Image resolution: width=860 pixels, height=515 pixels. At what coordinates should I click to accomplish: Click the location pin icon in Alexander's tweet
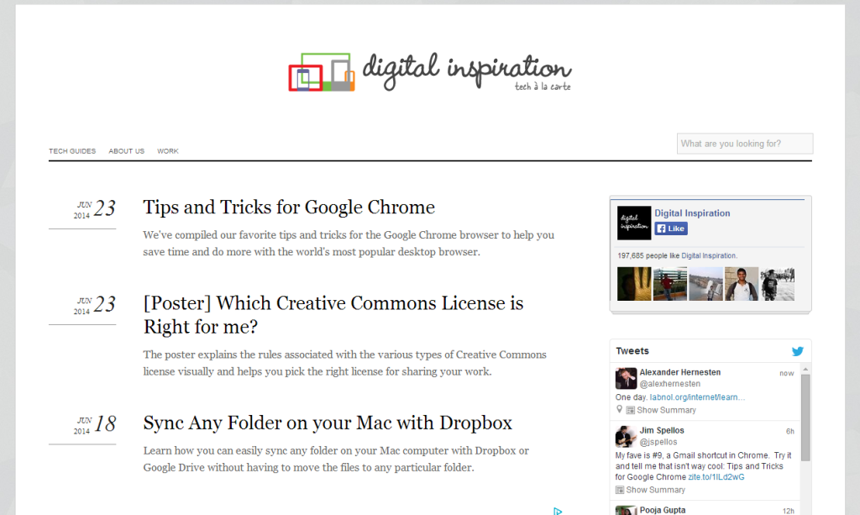[619, 409]
